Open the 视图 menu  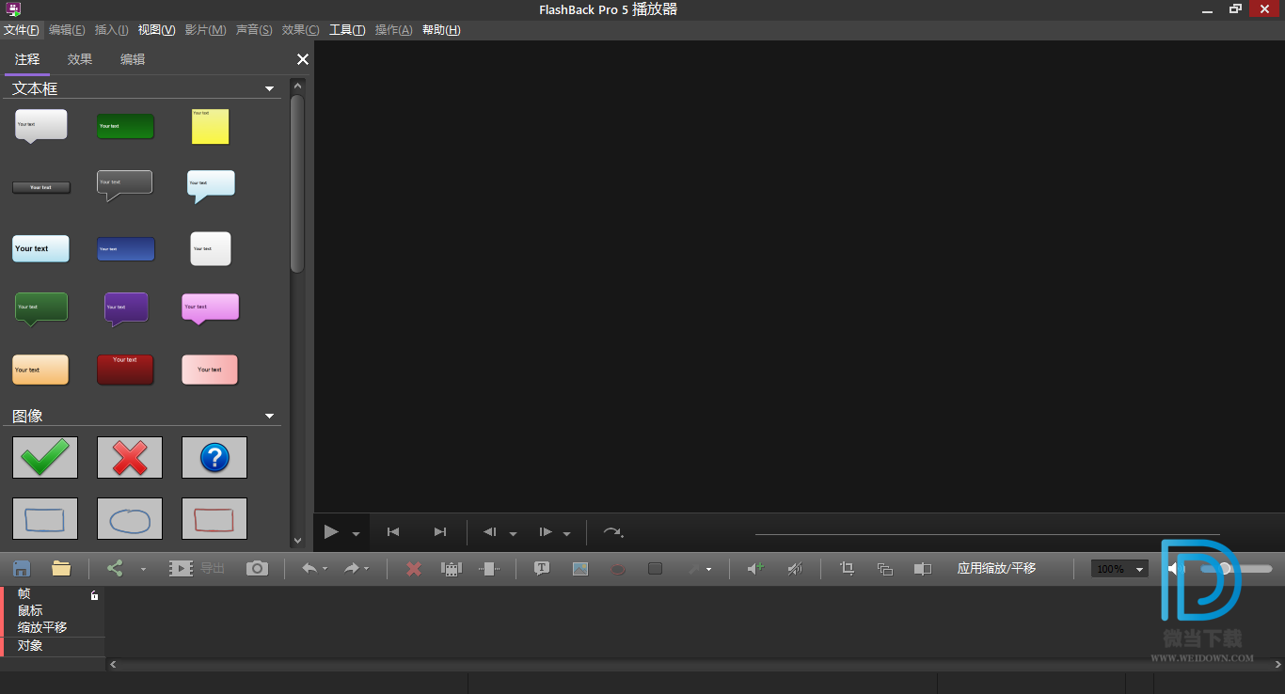click(156, 30)
